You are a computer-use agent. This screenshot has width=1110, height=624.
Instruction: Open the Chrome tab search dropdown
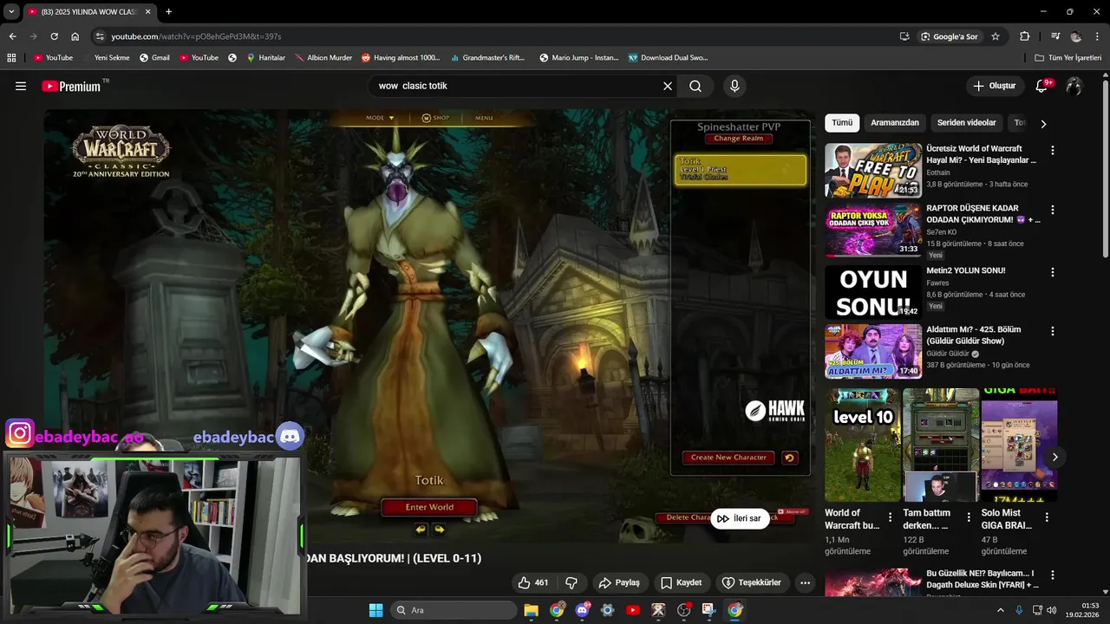tap(11, 11)
